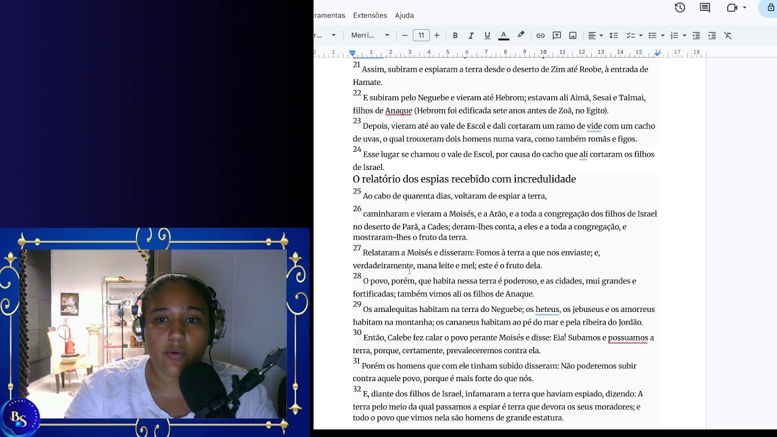This screenshot has width=777, height=437.
Task: Increase indent of paragraph
Action: (x=712, y=35)
